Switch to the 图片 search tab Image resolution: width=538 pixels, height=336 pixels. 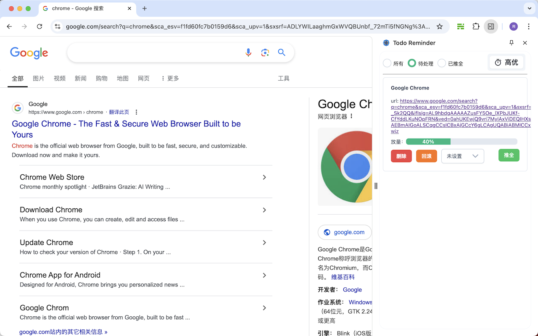click(39, 78)
